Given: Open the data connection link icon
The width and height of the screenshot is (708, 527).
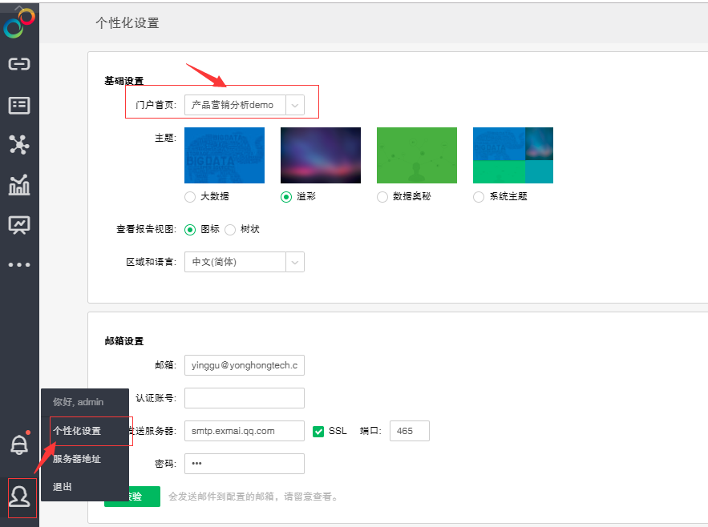Looking at the screenshot, I should point(18,64).
